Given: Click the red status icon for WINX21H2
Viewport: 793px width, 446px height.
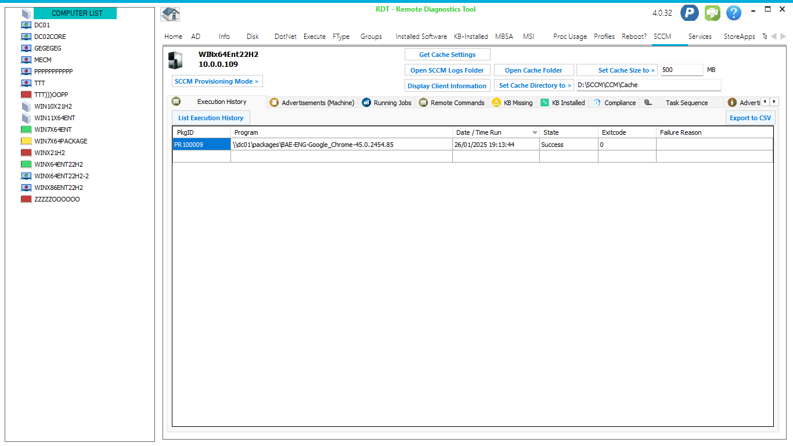Looking at the screenshot, I should pyautogui.click(x=26, y=153).
